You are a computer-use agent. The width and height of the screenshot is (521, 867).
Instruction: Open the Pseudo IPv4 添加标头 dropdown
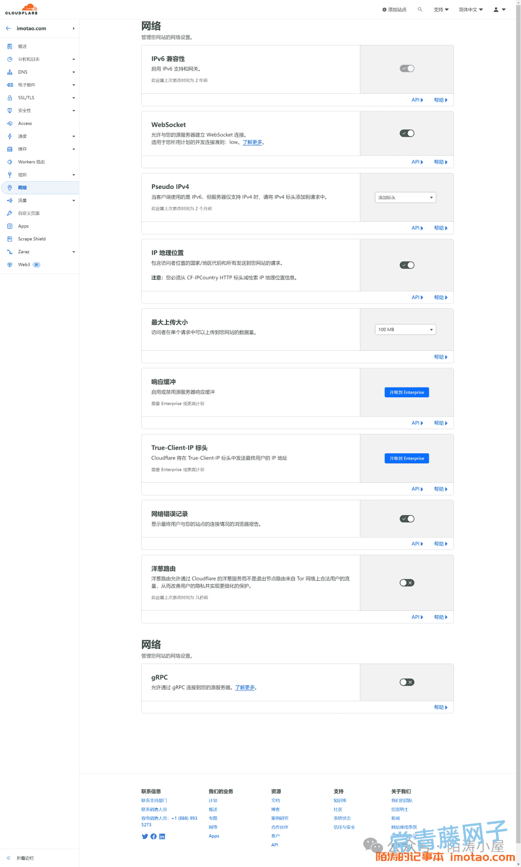(x=406, y=198)
